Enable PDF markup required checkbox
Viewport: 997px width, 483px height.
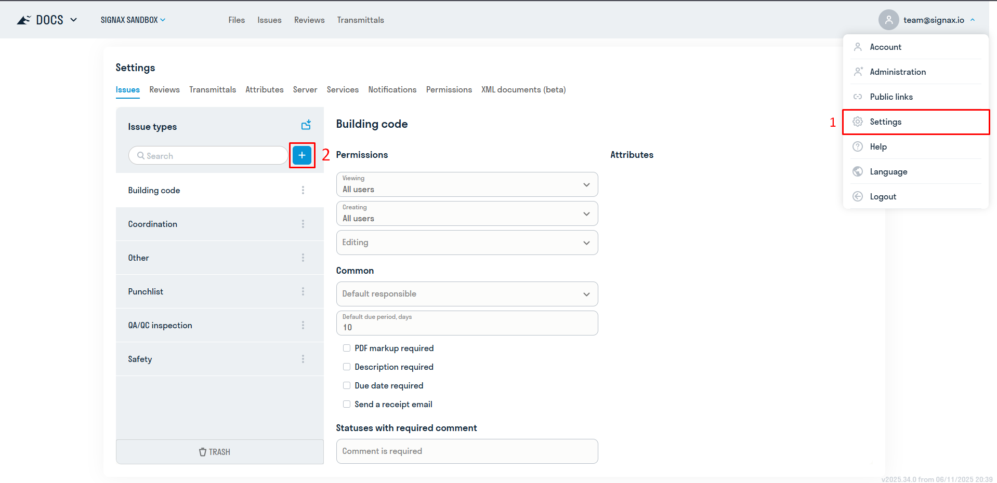coord(347,348)
